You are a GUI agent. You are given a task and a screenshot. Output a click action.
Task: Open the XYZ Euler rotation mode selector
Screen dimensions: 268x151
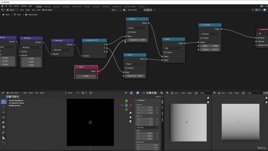click(x=147, y=128)
